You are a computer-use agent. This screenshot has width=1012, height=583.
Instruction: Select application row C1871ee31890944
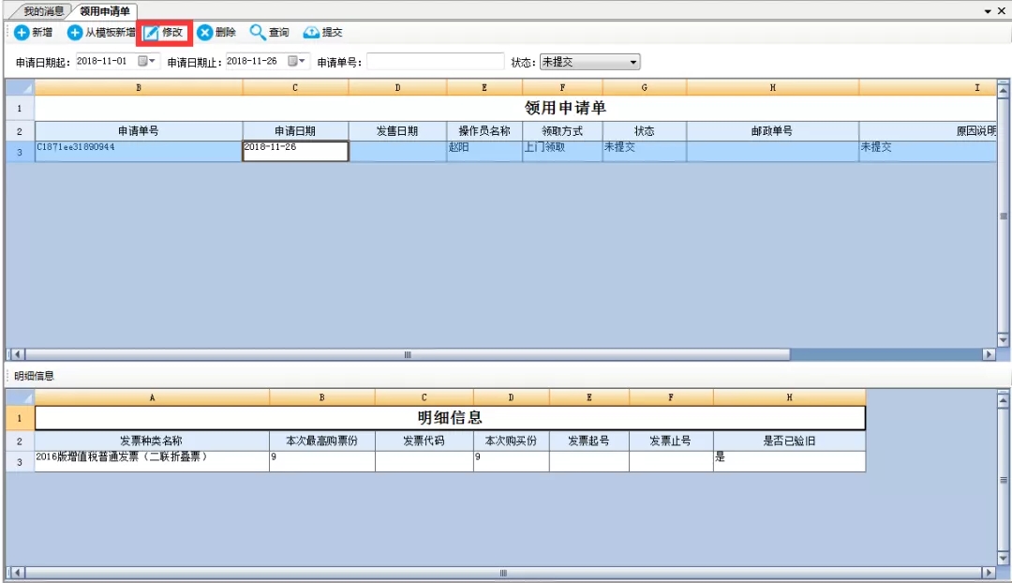[139, 151]
